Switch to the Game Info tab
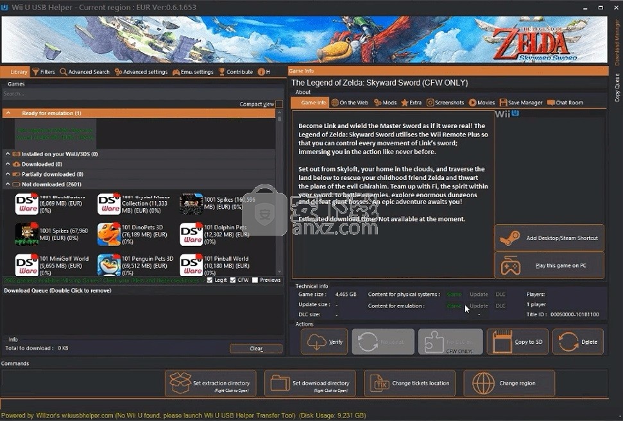The image size is (623, 422). [x=310, y=102]
